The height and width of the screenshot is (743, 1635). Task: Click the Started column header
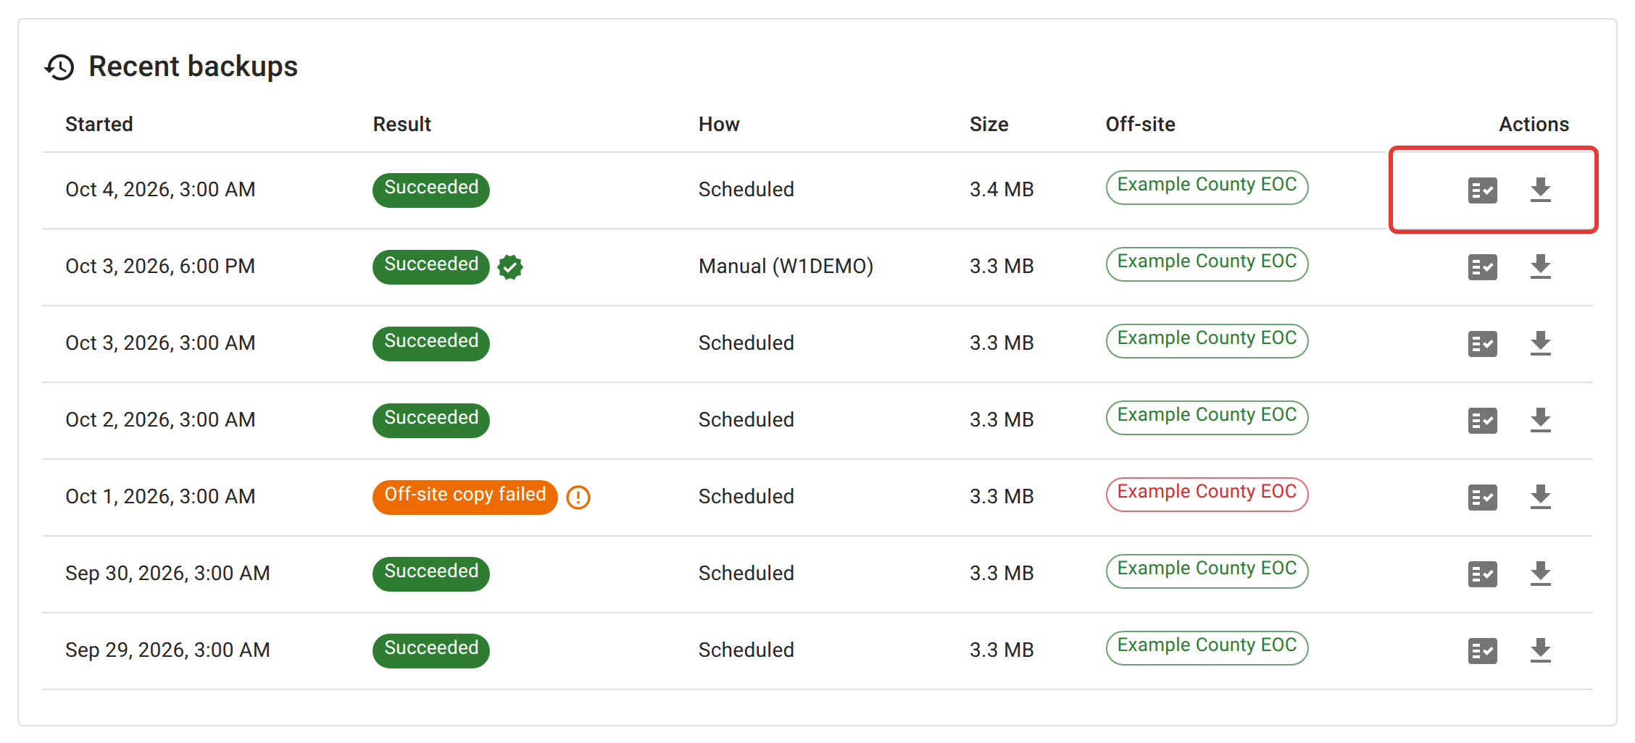[99, 125]
